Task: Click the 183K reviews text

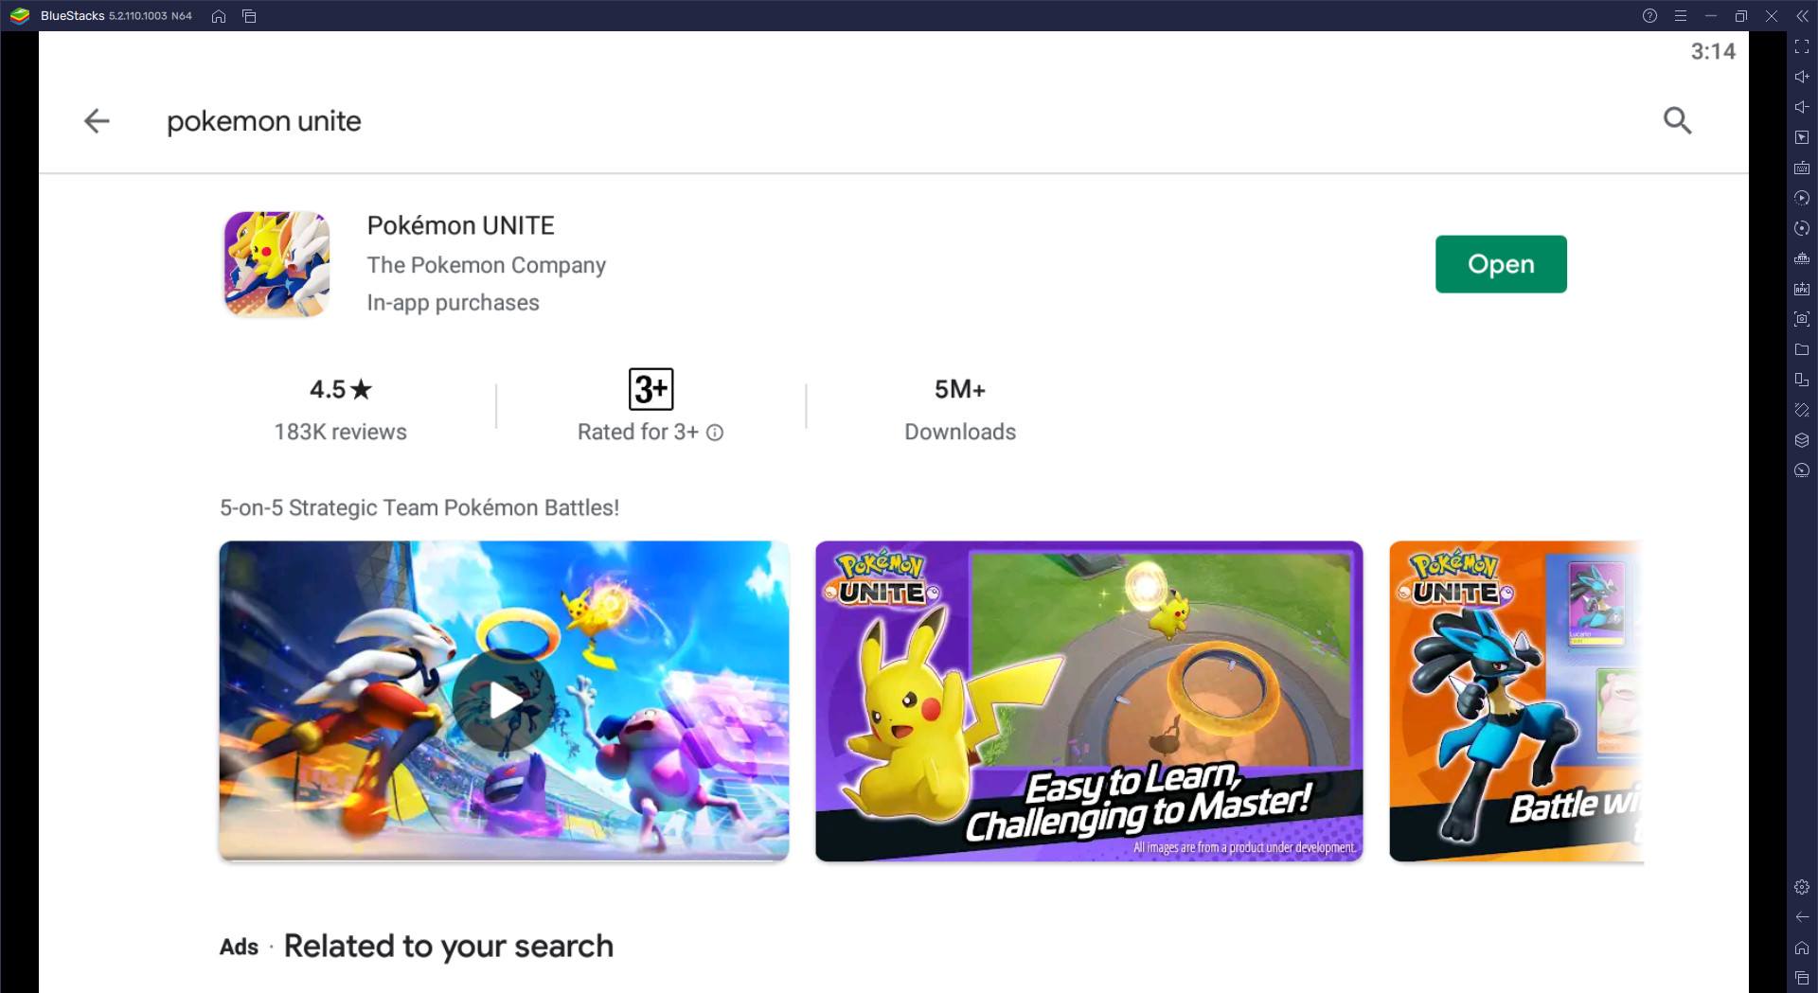Action: (340, 433)
